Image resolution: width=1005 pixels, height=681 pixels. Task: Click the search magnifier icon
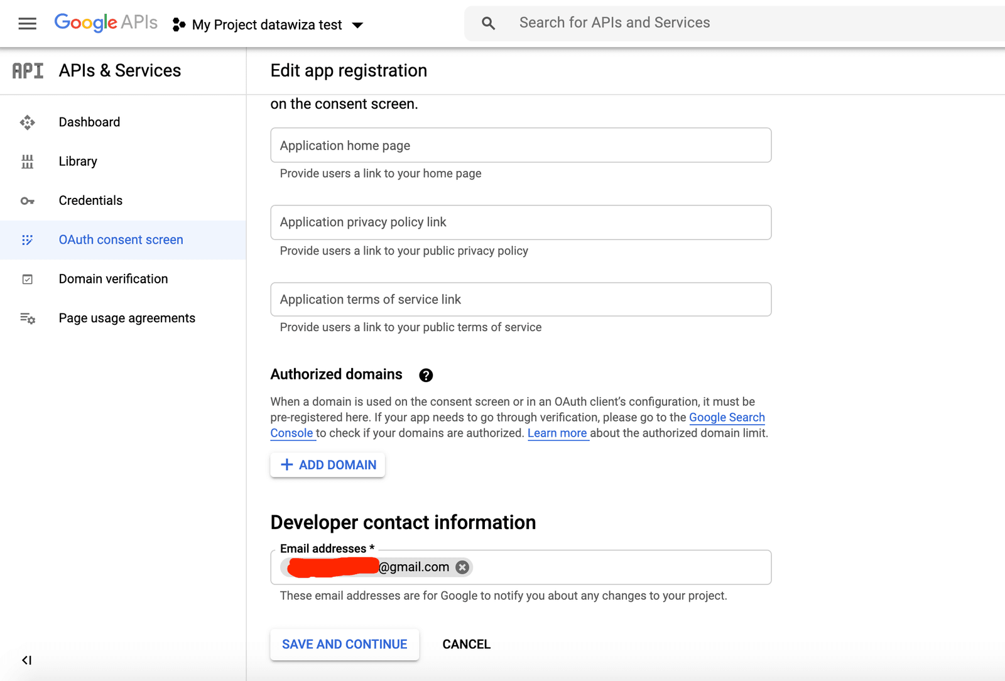pyautogui.click(x=488, y=23)
